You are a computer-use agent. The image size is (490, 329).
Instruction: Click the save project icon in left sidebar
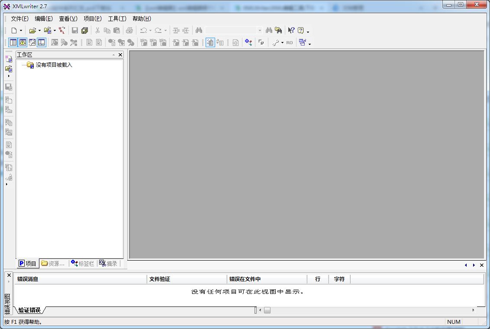point(9,87)
